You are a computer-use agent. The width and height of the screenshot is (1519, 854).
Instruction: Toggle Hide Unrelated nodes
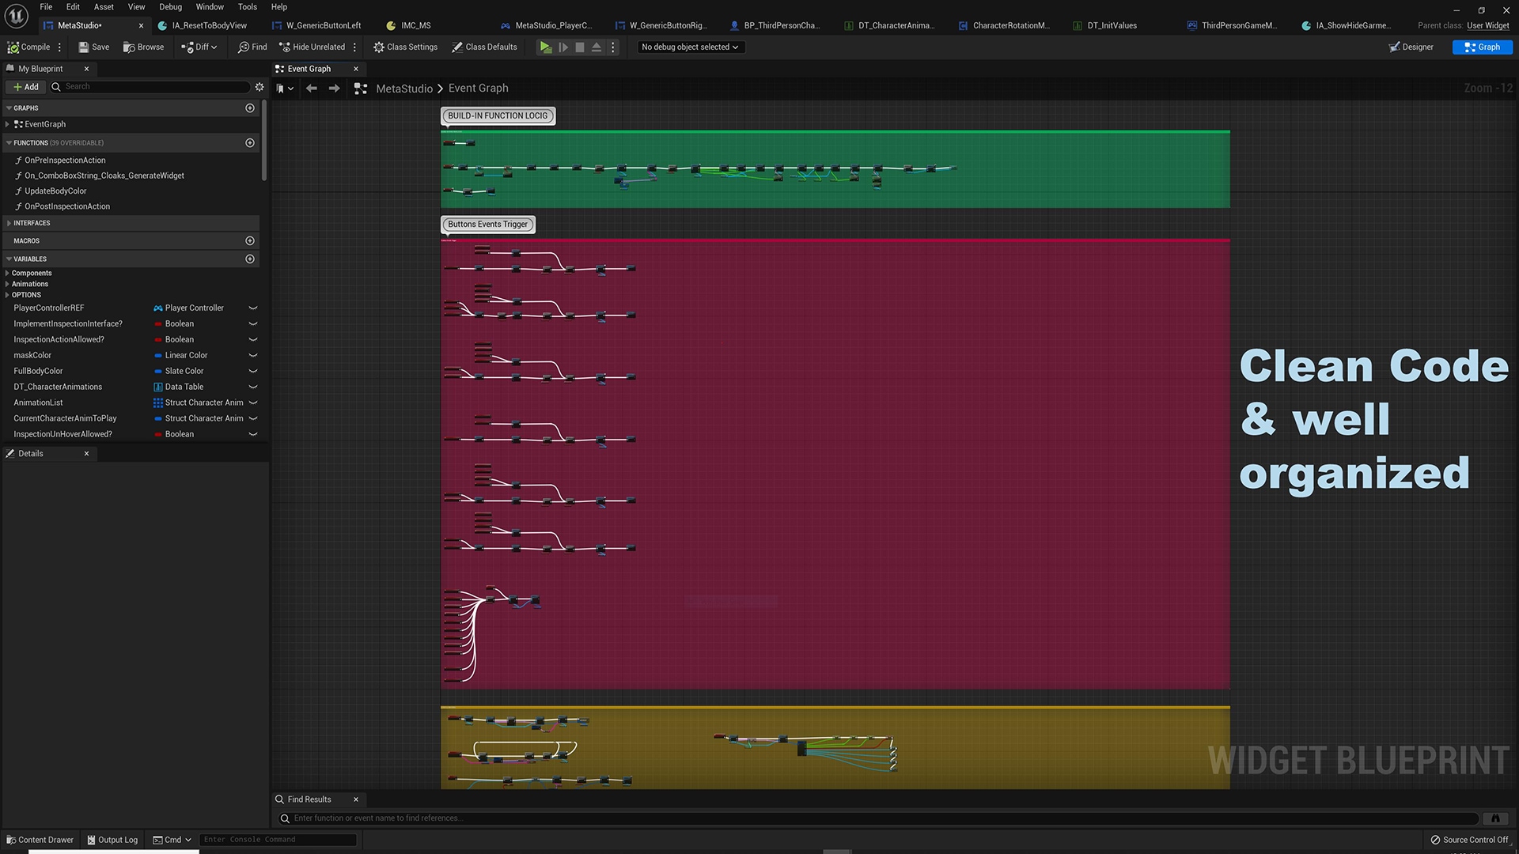click(x=312, y=47)
